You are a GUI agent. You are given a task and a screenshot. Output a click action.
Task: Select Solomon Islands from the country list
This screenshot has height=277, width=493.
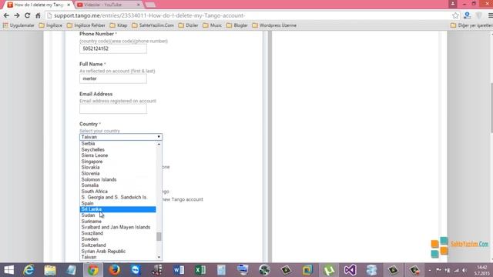[x=118, y=179]
